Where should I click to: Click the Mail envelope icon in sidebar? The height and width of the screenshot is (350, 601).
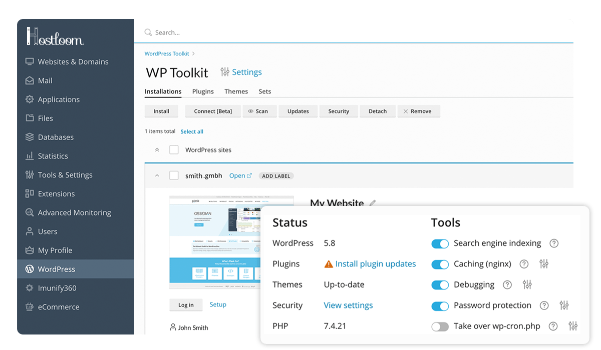(x=30, y=80)
